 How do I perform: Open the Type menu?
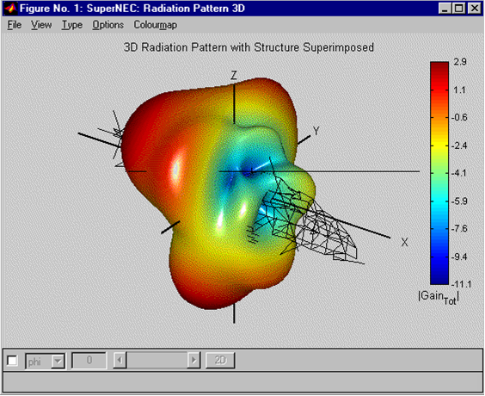point(72,25)
